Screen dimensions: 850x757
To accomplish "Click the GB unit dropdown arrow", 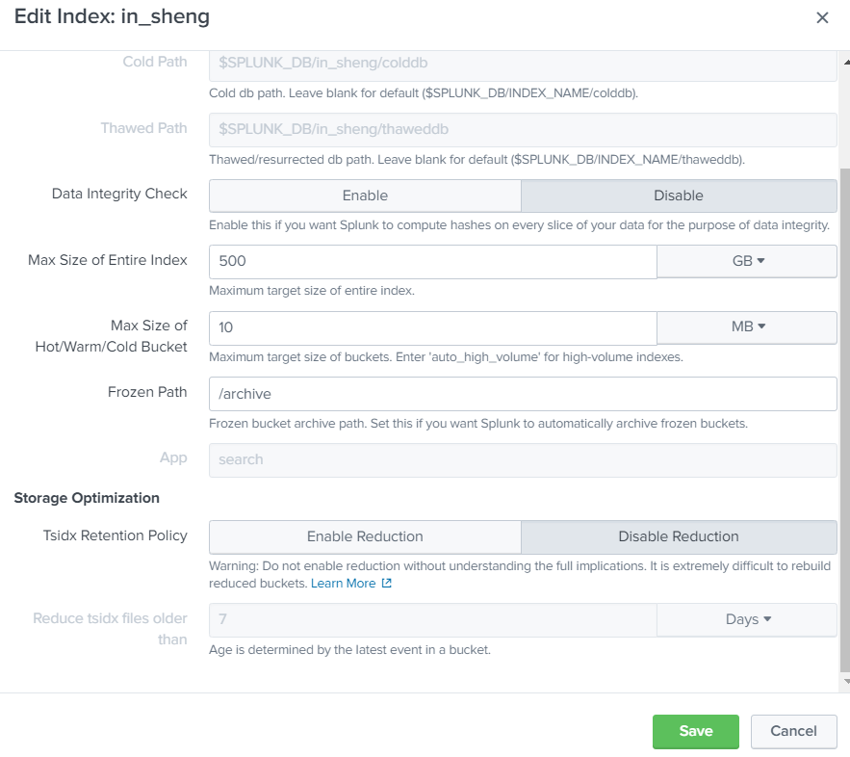I will pyautogui.click(x=761, y=260).
